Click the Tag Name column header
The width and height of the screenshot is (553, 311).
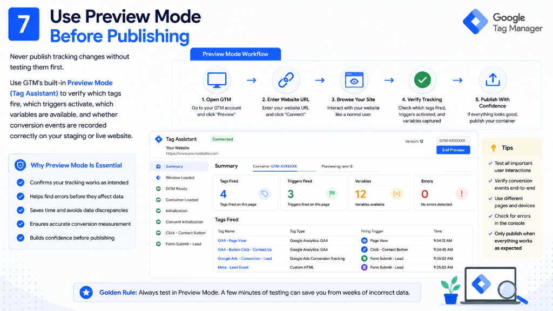pyautogui.click(x=226, y=231)
